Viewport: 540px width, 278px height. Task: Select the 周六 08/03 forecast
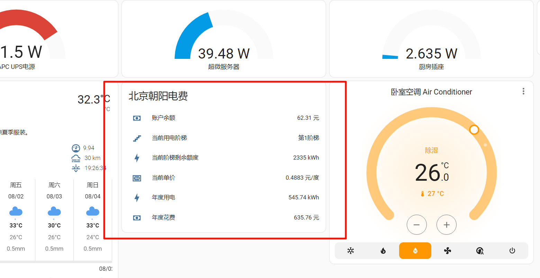point(54,216)
